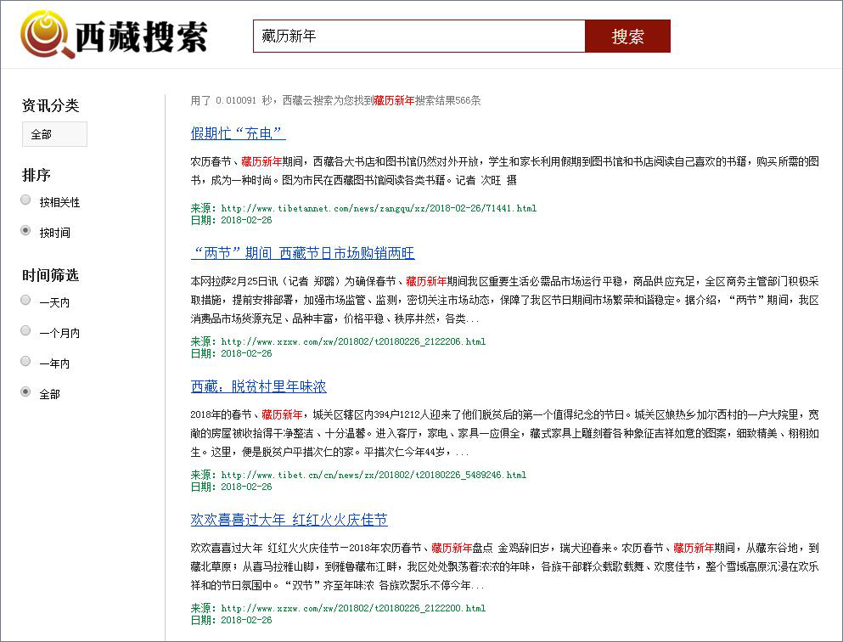Screen dimensions: 843x642
Task: Click the 西藏搜索 logo icon
Action: click(x=45, y=35)
